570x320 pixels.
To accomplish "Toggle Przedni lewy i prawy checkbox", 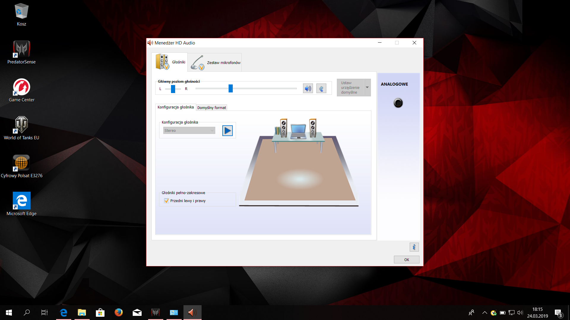I will coord(167,201).
